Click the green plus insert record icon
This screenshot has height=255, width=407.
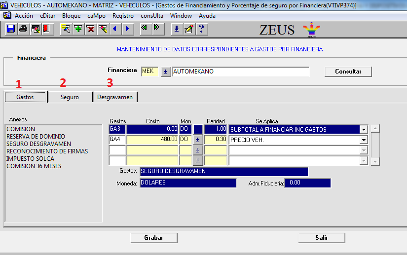click(x=78, y=29)
